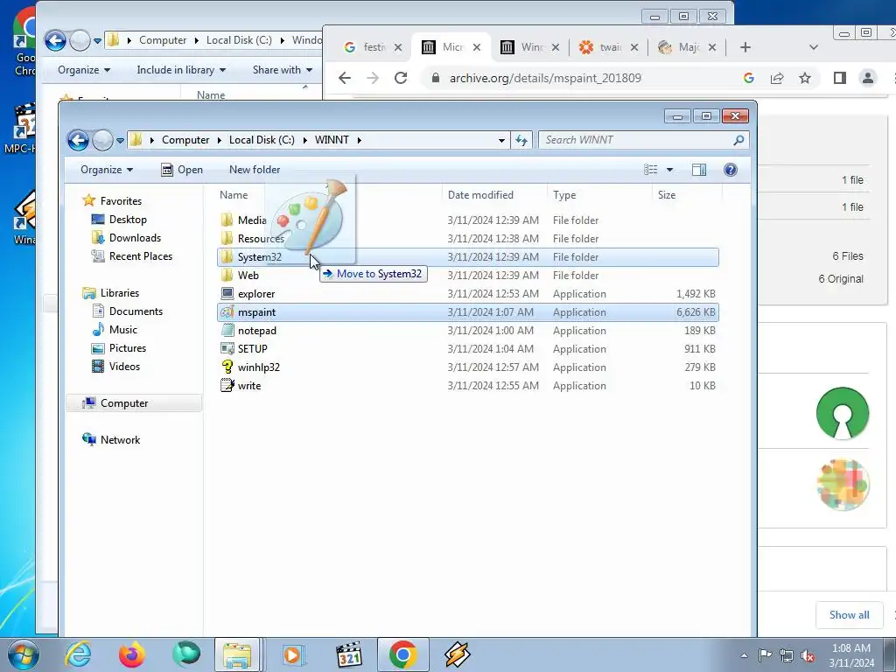Expand the arrow after WINNT in breadcrumb
Screen dimensions: 896x672
359,140
